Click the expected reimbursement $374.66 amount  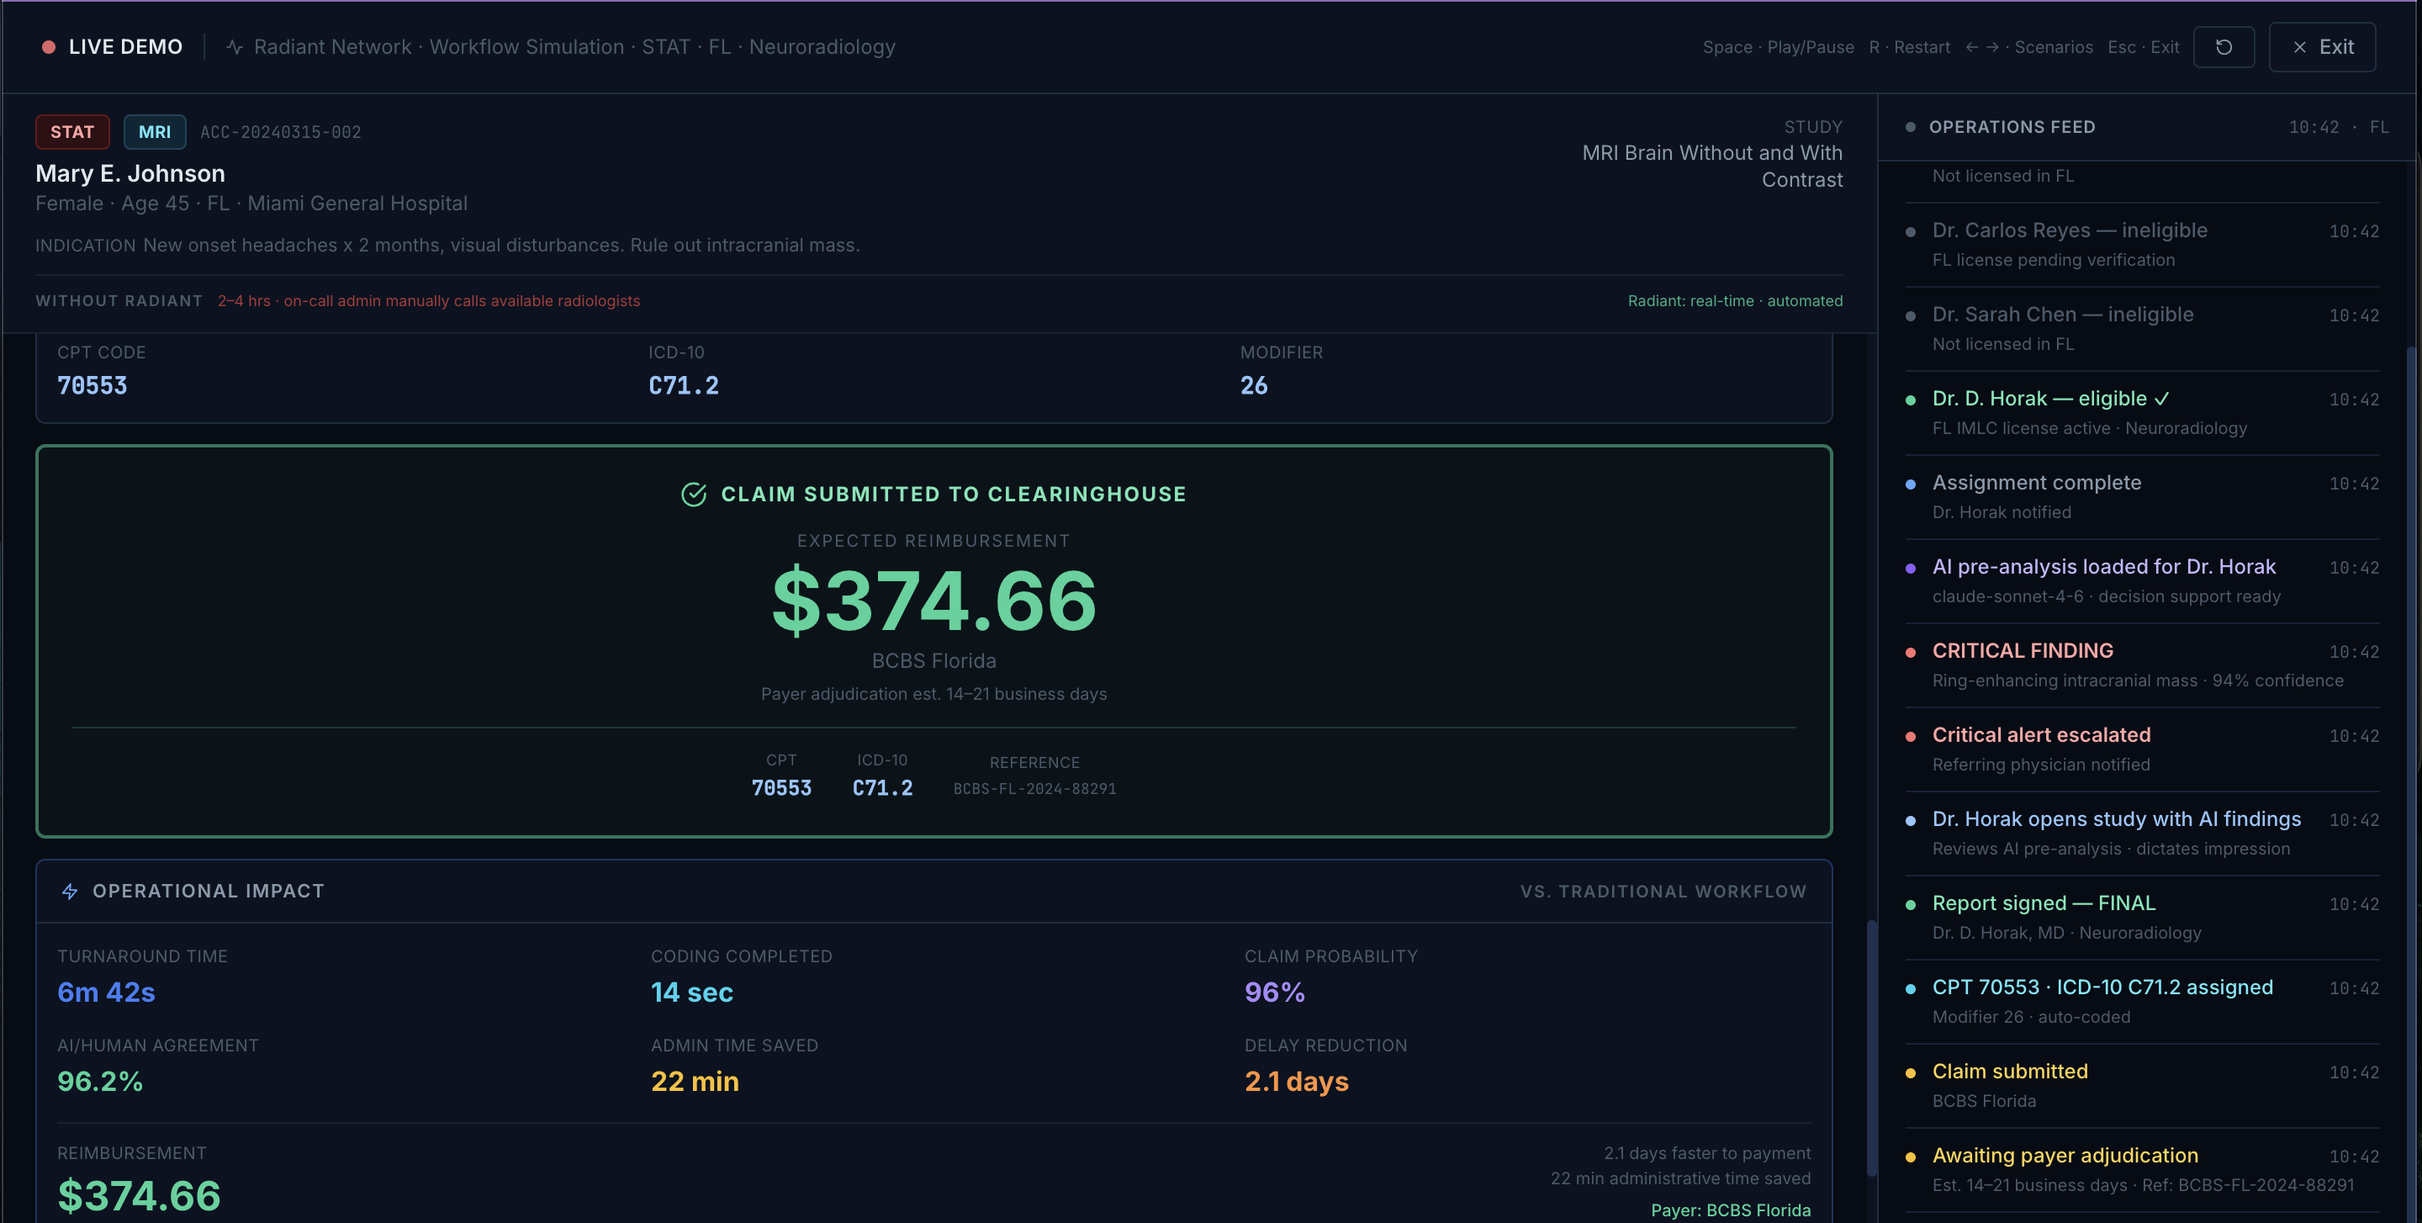pos(933,600)
